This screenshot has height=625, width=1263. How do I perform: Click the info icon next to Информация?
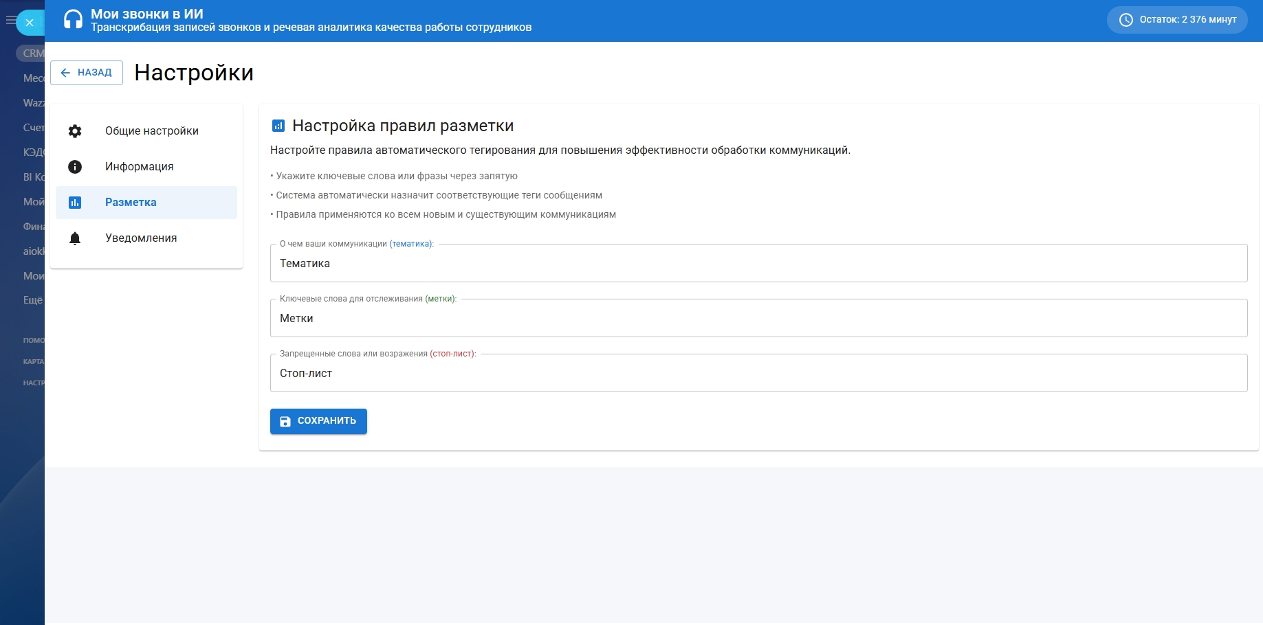coord(75,167)
